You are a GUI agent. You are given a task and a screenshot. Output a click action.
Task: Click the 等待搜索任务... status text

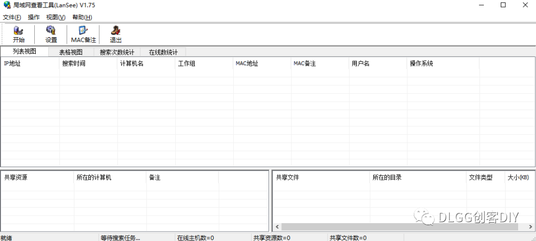click(120, 238)
